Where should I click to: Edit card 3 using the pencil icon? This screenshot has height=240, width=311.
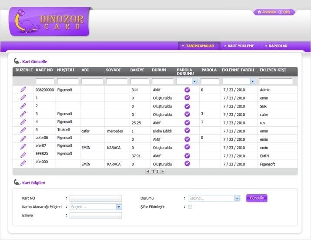pyautogui.click(x=23, y=114)
